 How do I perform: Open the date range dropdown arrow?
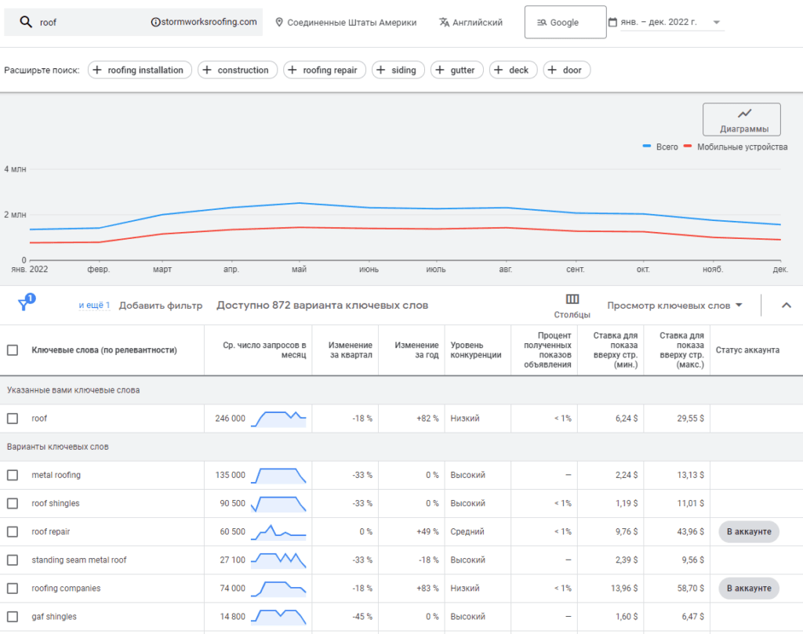[x=717, y=23]
